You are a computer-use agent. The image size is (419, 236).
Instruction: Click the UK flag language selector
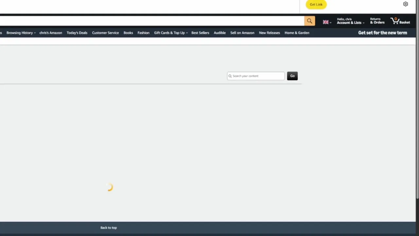point(327,22)
